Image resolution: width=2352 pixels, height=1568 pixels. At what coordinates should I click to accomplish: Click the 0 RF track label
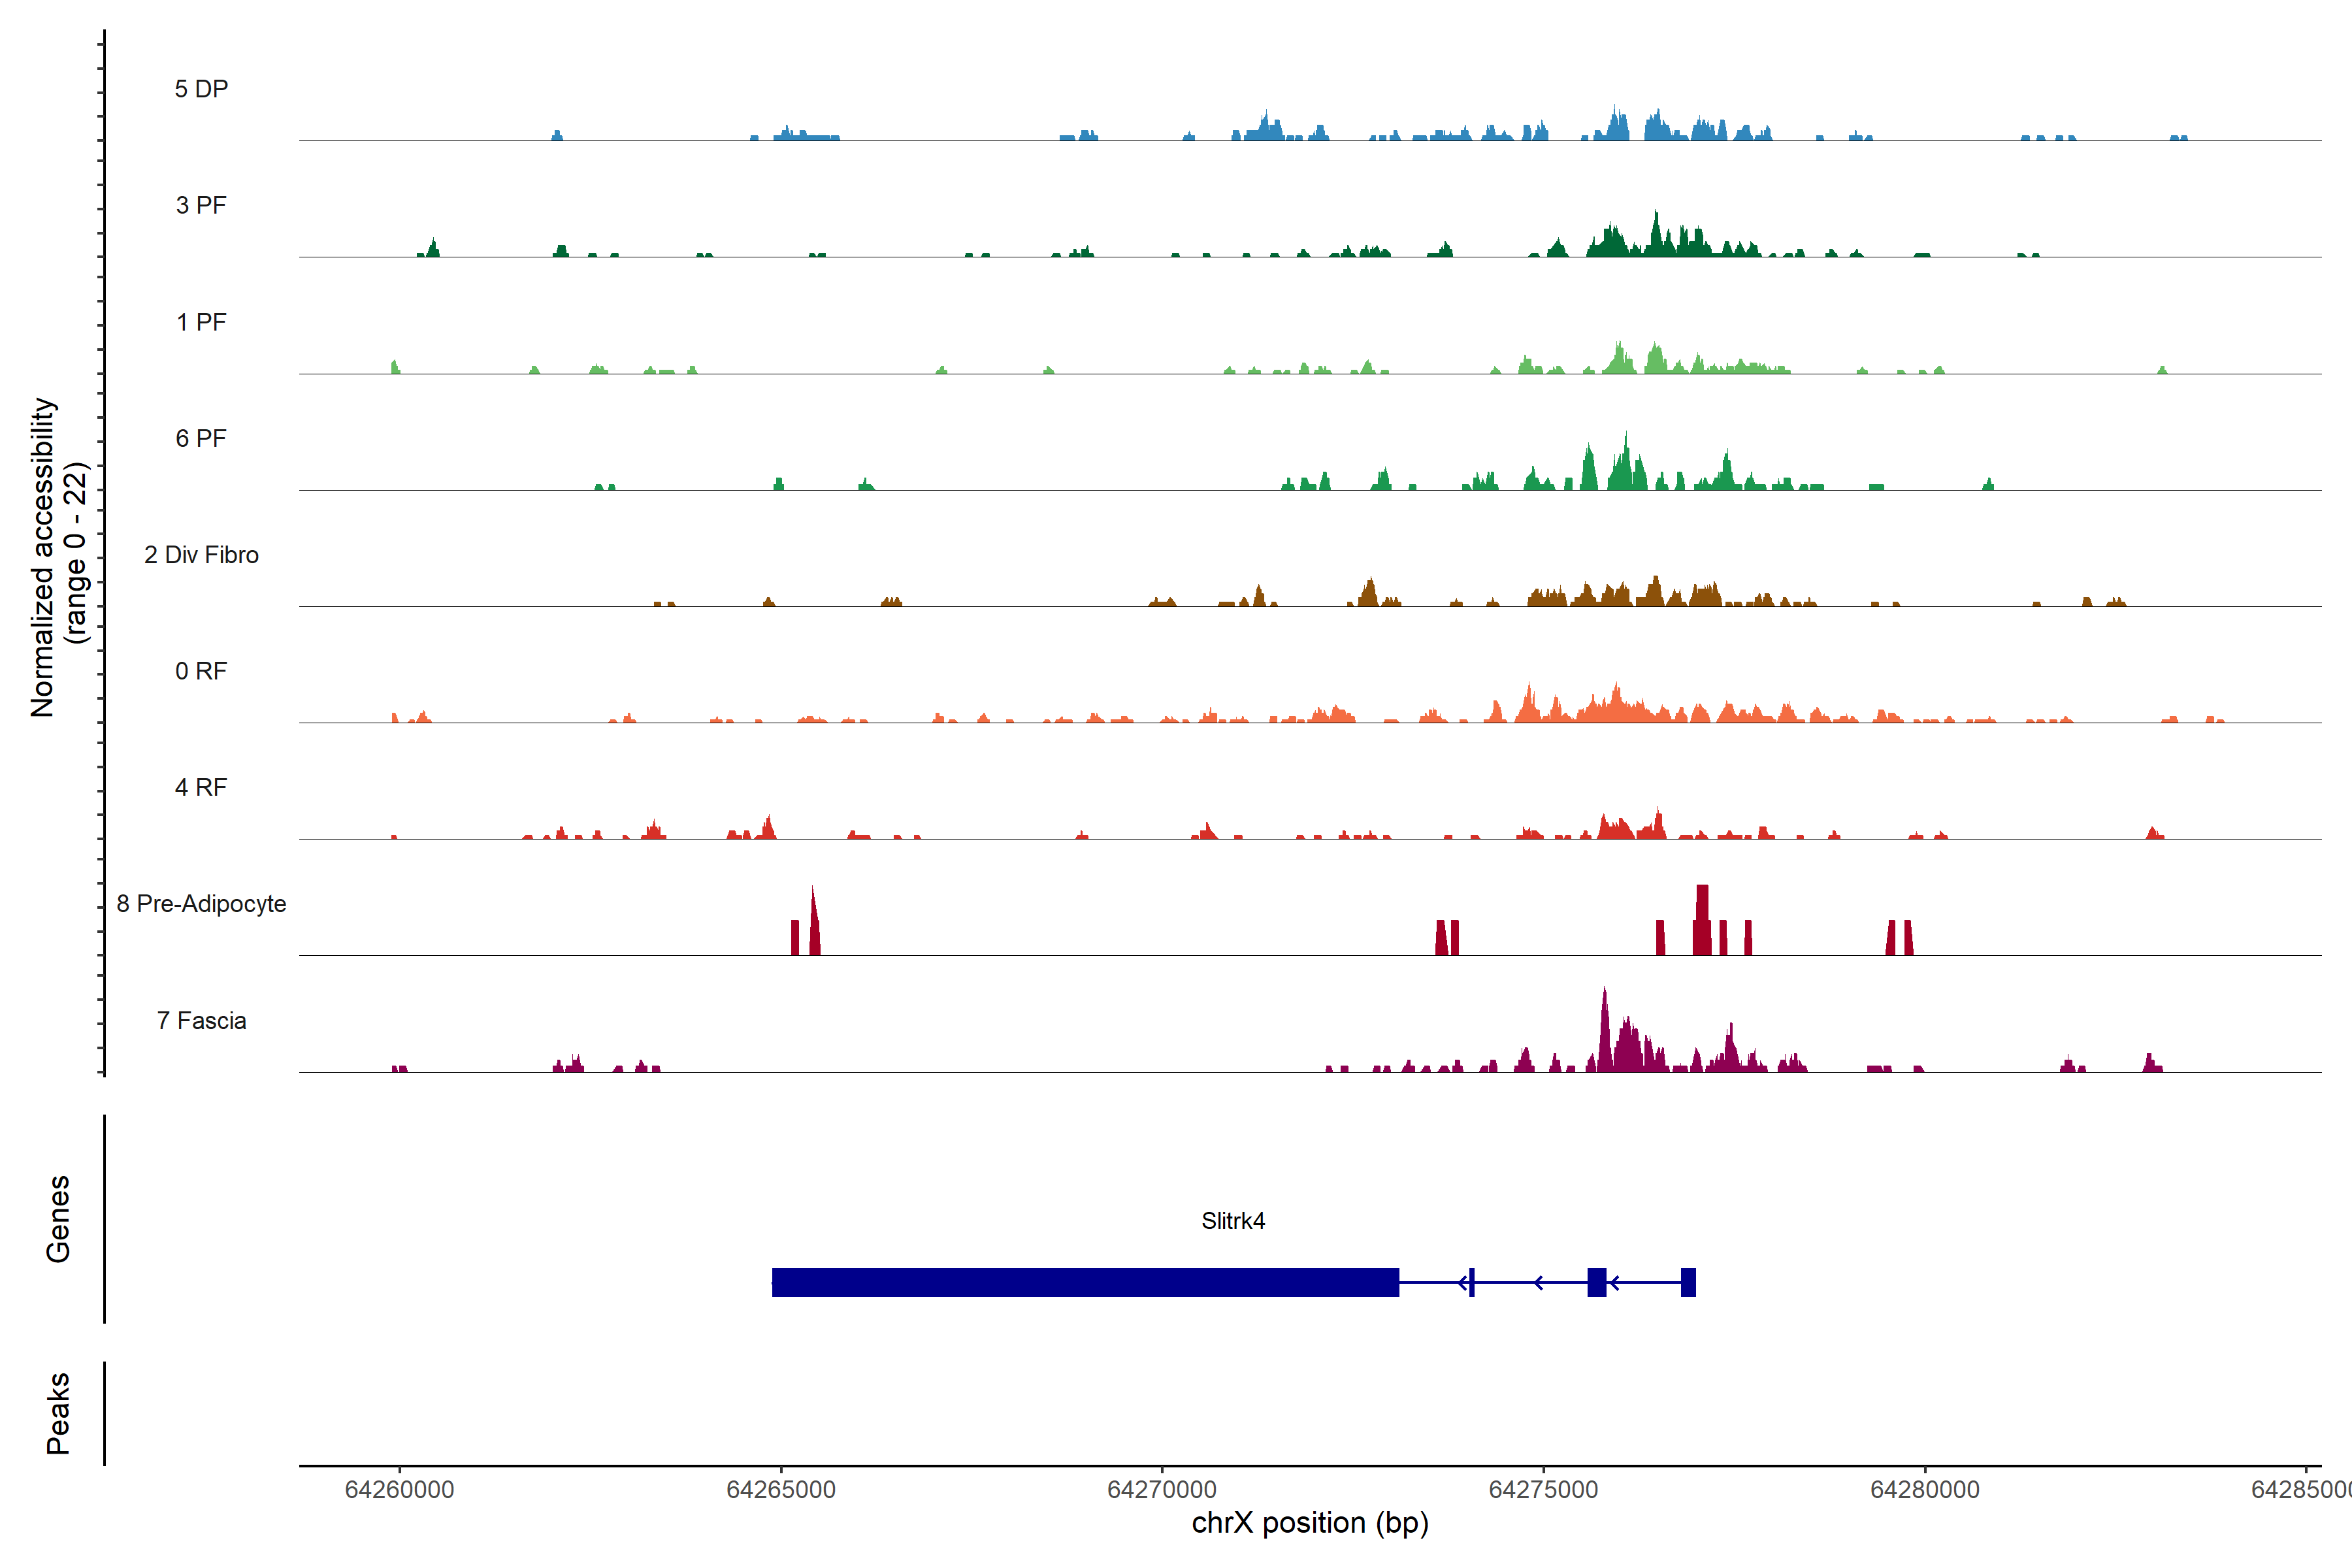[201, 671]
